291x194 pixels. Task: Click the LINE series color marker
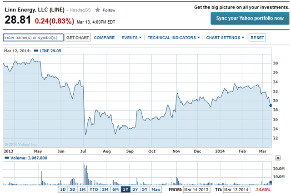coord(36,51)
